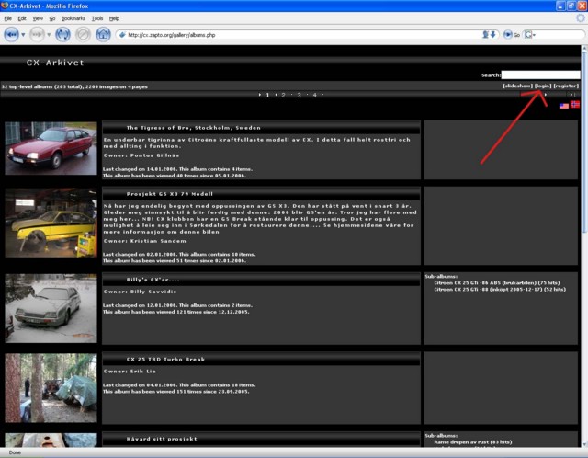This screenshot has width=588, height=458.
Task: Open the Go menu
Action: click(x=52, y=18)
